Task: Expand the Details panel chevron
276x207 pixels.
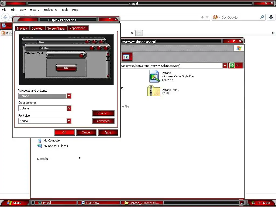Action: point(80,158)
